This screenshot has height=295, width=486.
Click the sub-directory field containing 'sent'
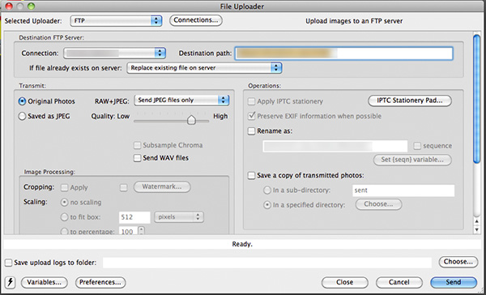click(x=403, y=190)
